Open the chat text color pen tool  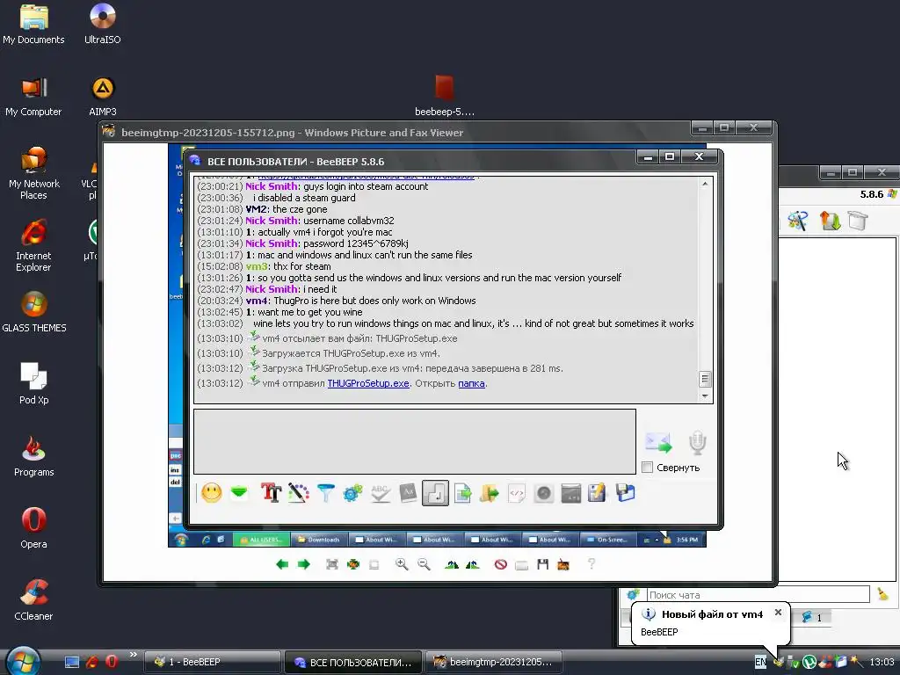(298, 493)
